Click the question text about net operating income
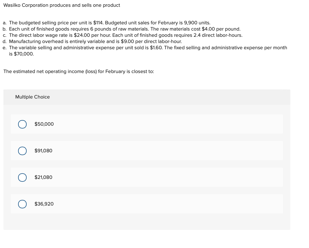Viewport: 309px width, 248px height. coord(78,71)
